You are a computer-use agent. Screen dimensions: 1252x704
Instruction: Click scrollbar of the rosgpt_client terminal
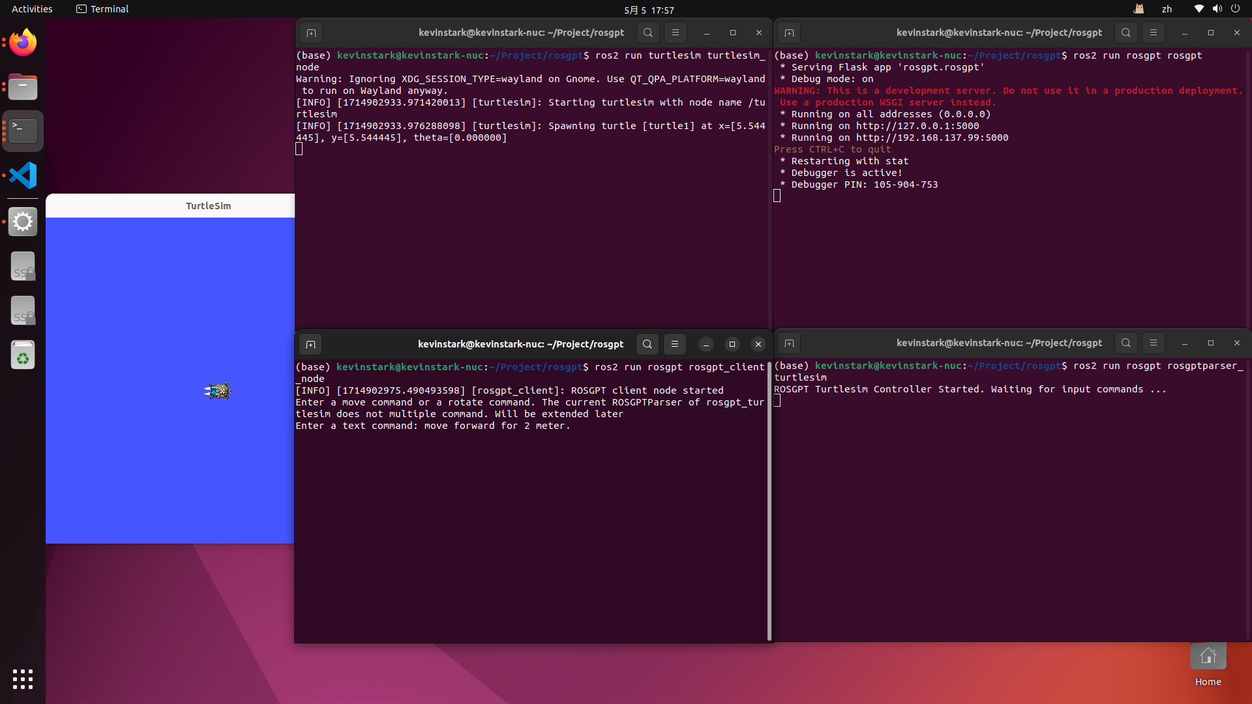(x=769, y=501)
